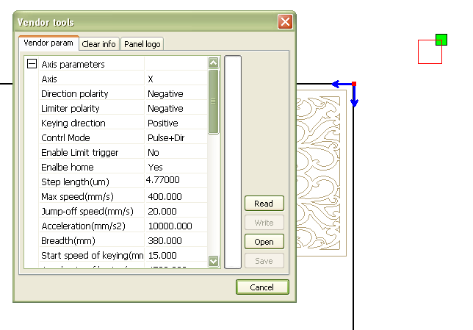The height and width of the screenshot is (330, 473).
Task: Select the Axis value X field
Action: [x=176, y=79]
